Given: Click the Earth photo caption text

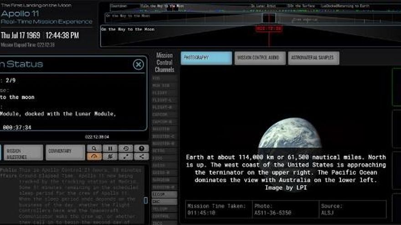Looking at the screenshot, I should pos(286,172).
